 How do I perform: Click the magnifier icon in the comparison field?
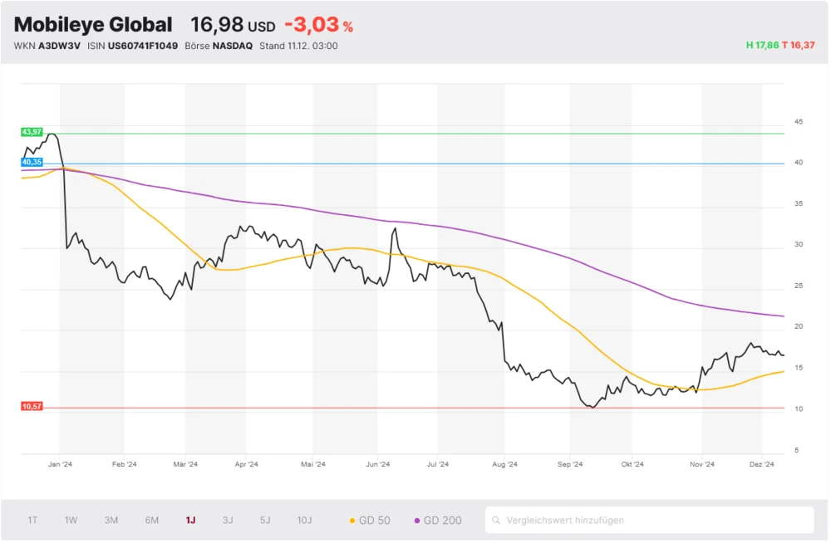496,521
